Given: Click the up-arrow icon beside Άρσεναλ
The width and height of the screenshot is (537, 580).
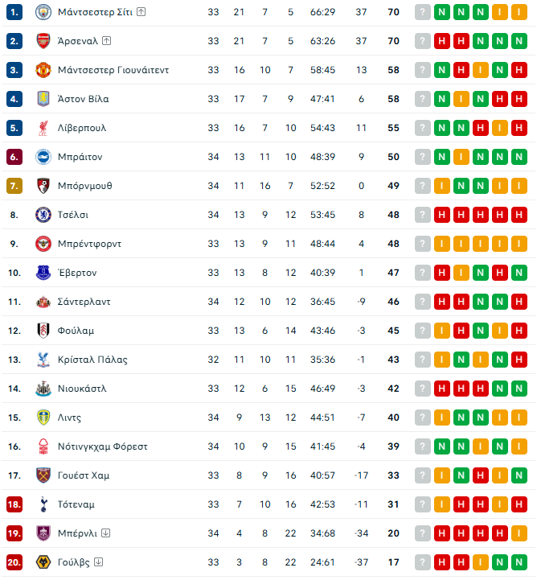Looking at the screenshot, I should click(x=107, y=41).
